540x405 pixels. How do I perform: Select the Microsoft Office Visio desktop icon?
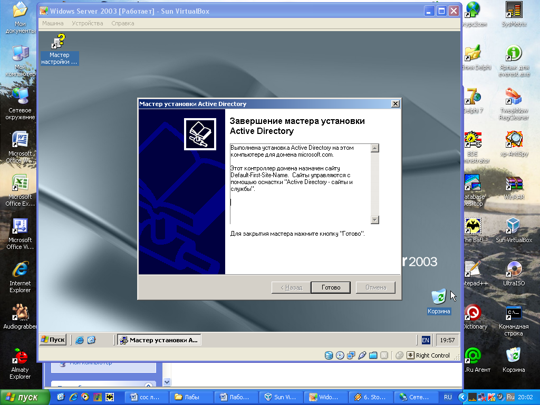point(20,234)
